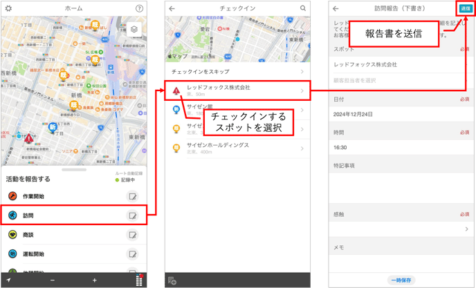Zoom in map with plus button
This screenshot has width=476, height=288.
tap(94, 280)
